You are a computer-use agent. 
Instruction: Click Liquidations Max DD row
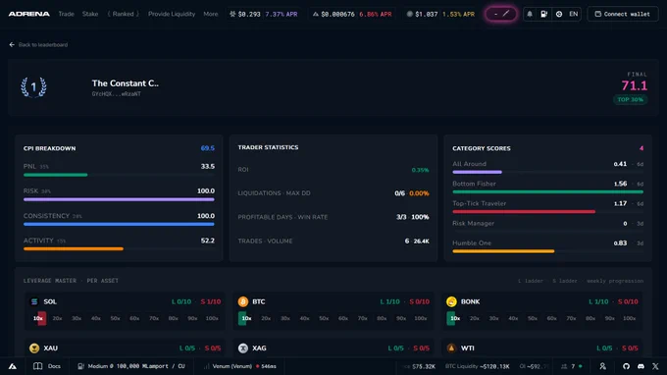click(x=333, y=193)
